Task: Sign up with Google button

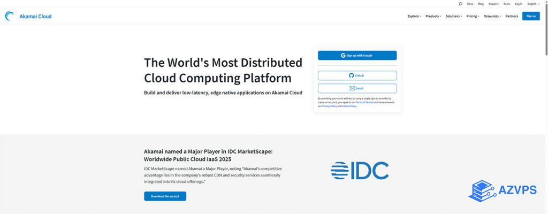Action: 357,56
